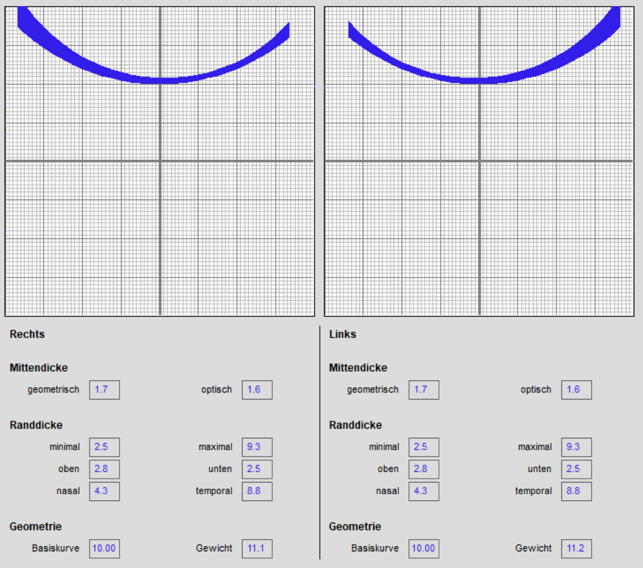Click the Rechts minimal Randdicke field

104,447
